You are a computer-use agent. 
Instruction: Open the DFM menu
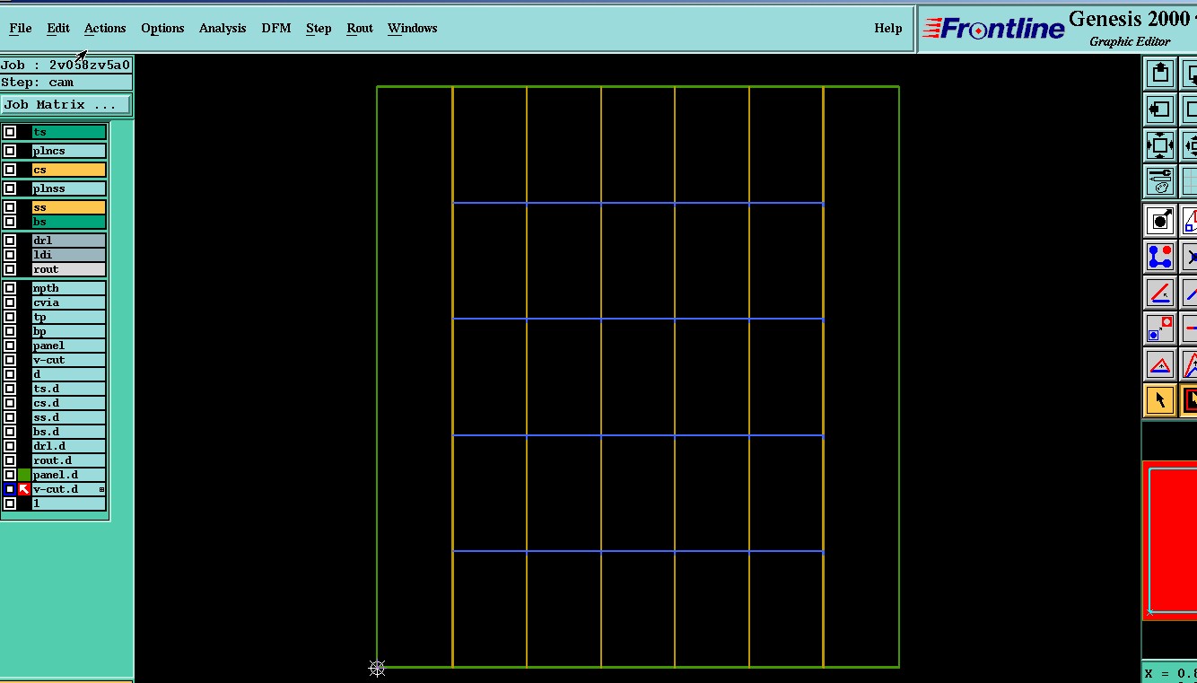pyautogui.click(x=276, y=28)
